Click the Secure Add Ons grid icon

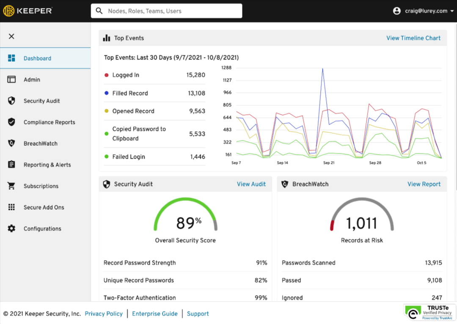(11, 207)
